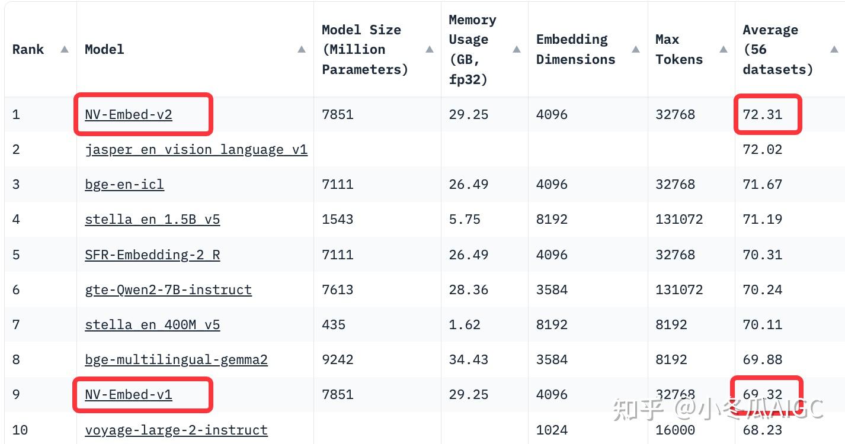845x444 pixels.
Task: Expand sort options via Model Size triangle
Action: point(429,50)
